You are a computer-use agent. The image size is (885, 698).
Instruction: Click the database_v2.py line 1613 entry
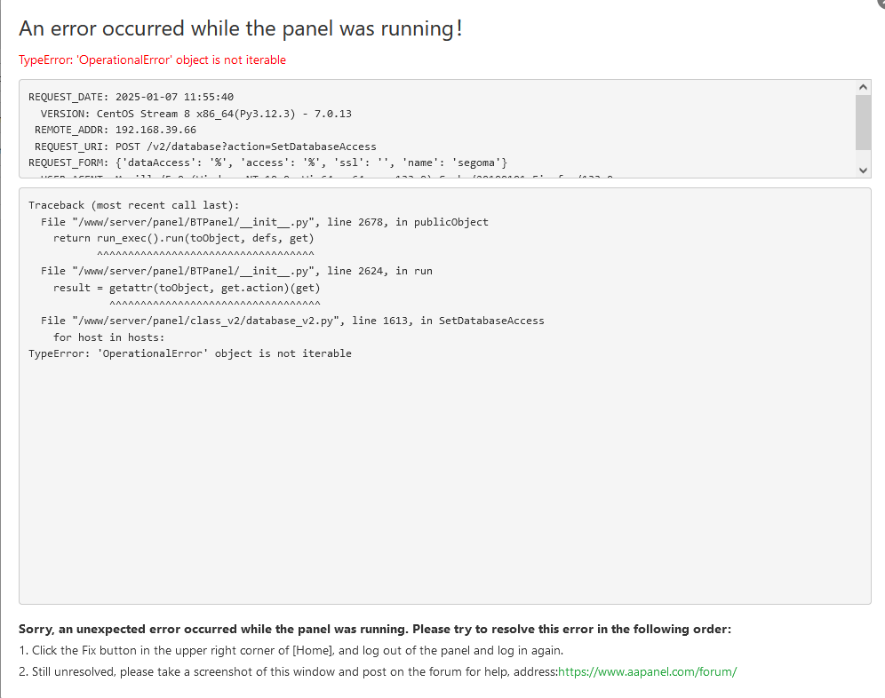click(x=292, y=321)
